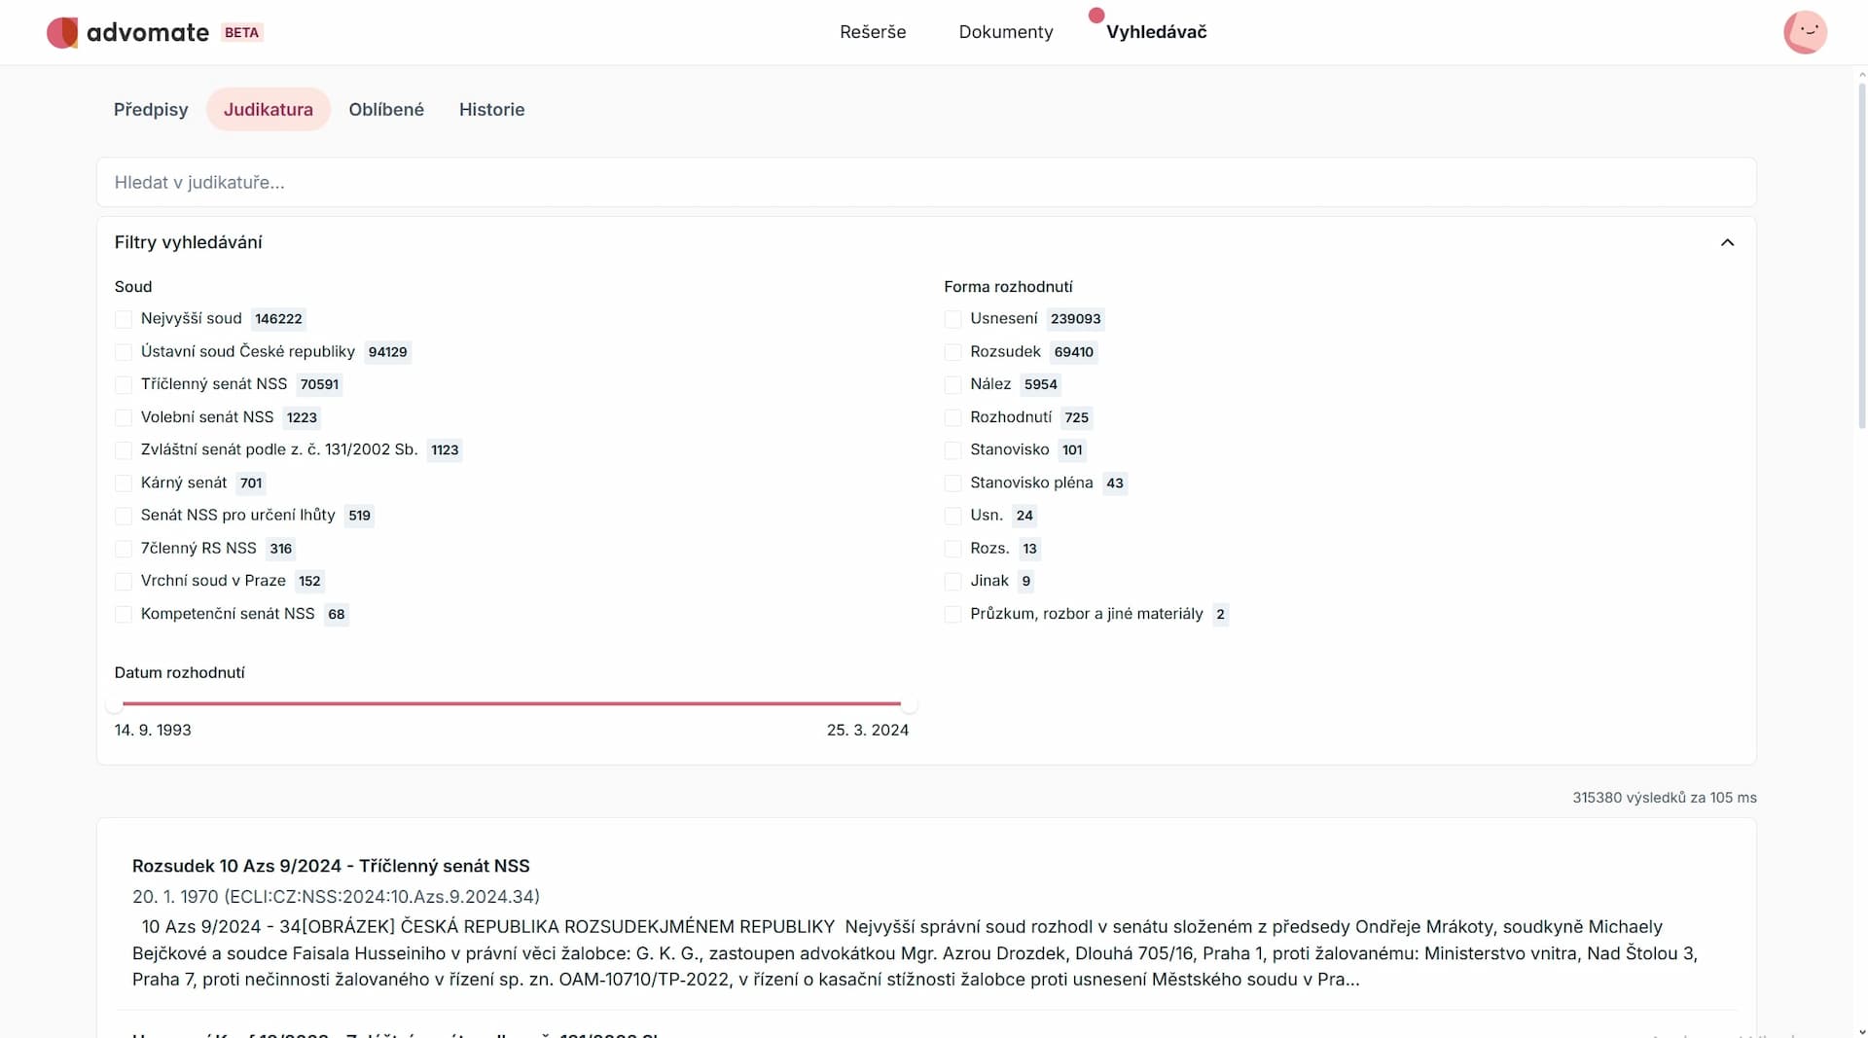1868x1038 pixels.
Task: Check the Kárný senát filter
Action: coord(124,483)
